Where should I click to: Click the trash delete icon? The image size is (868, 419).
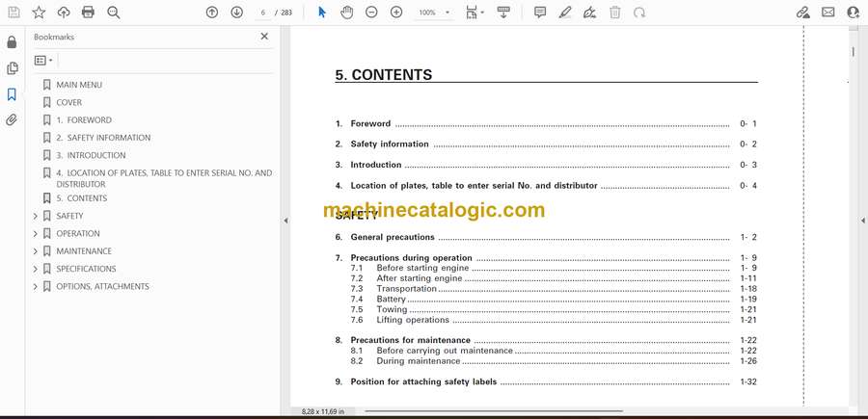point(615,13)
